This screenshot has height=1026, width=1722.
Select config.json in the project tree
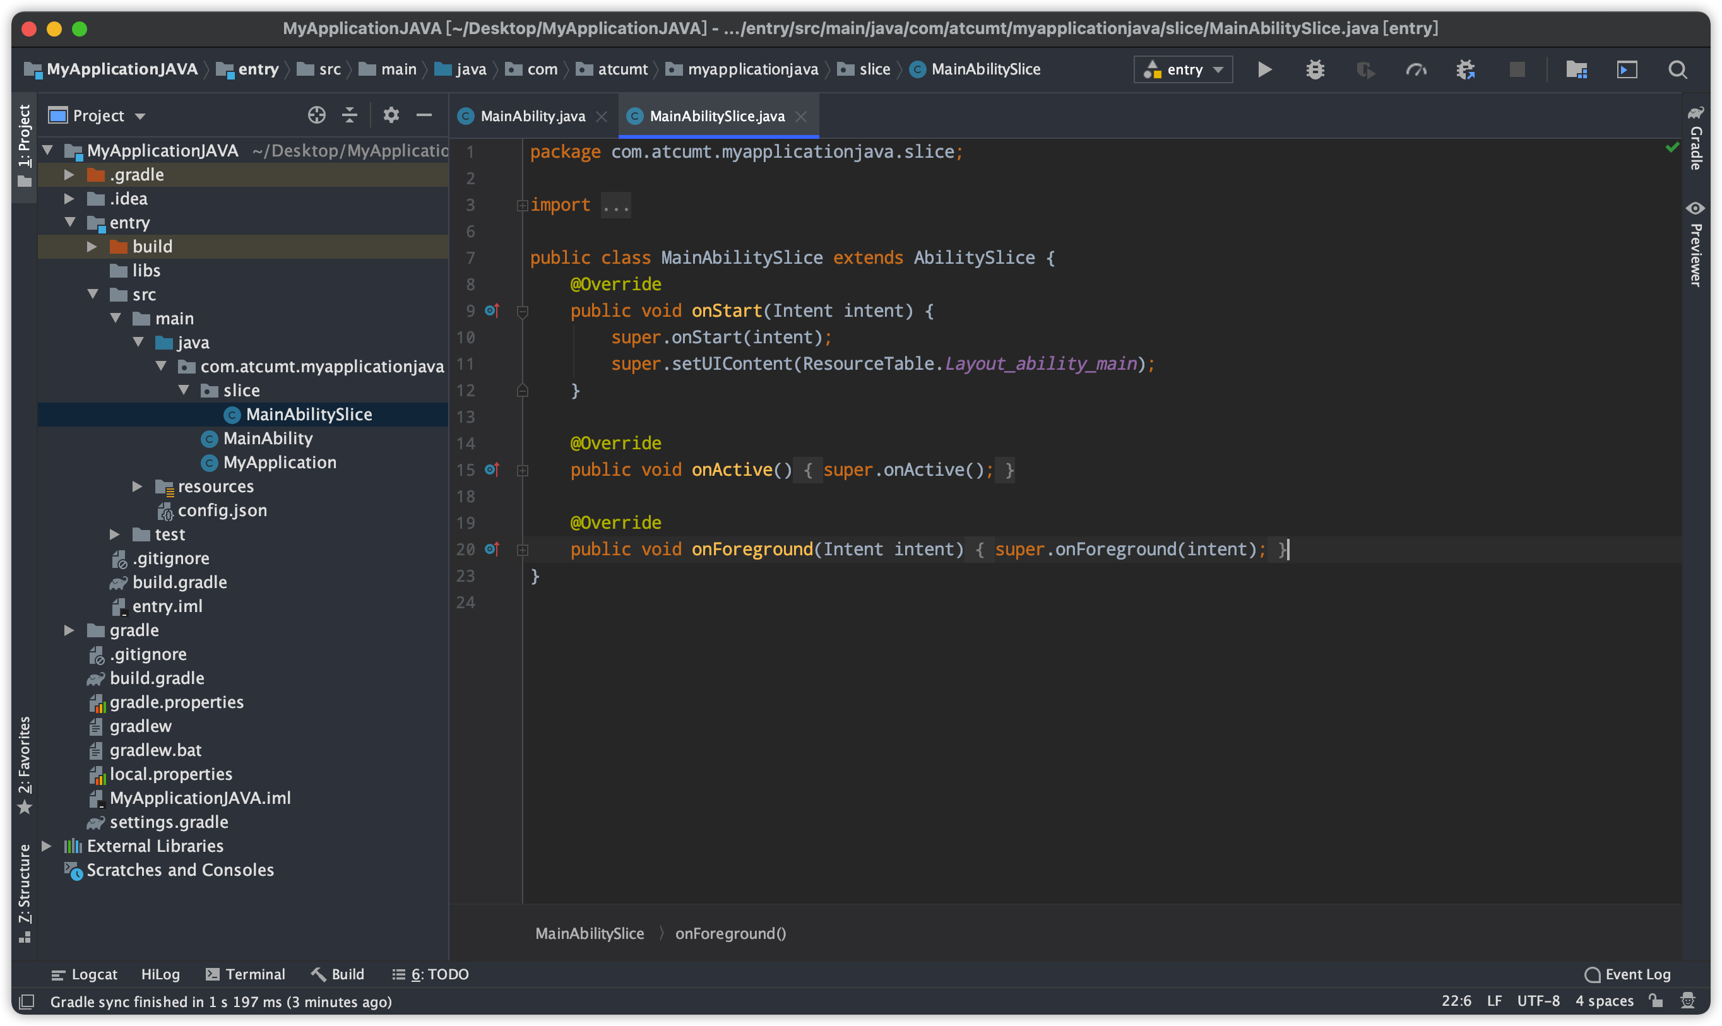pyautogui.click(x=222, y=510)
